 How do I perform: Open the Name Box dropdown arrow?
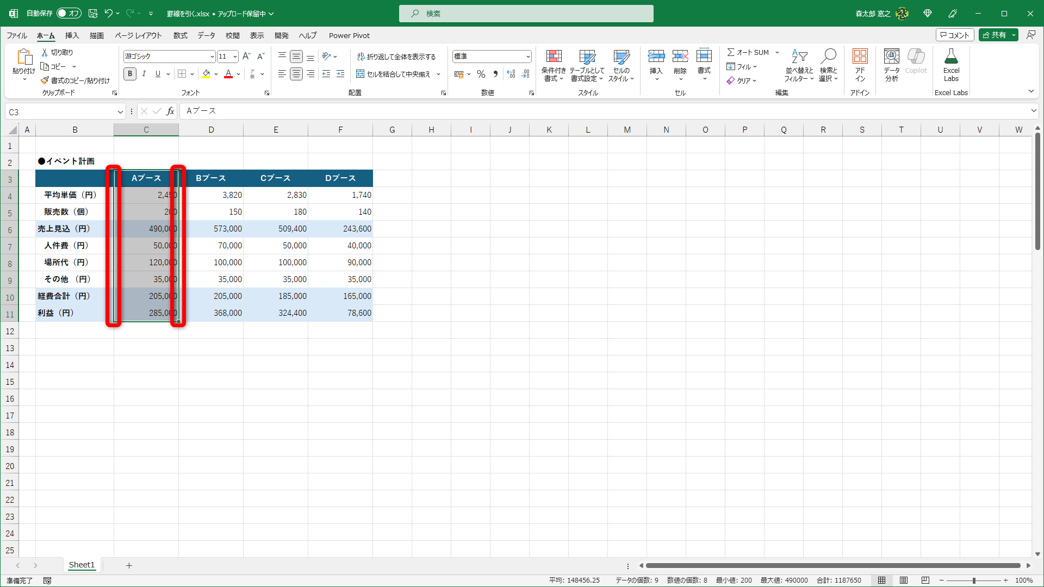tap(120, 112)
